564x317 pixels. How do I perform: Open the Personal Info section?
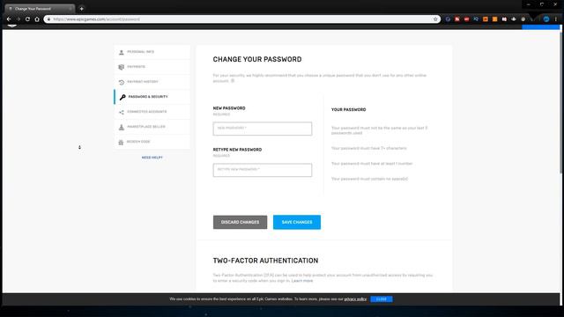point(152,52)
